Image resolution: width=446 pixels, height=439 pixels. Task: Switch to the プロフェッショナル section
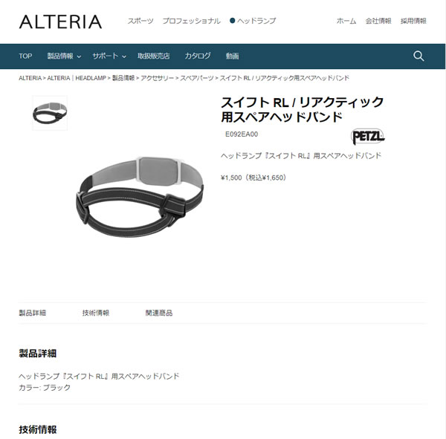tap(192, 21)
